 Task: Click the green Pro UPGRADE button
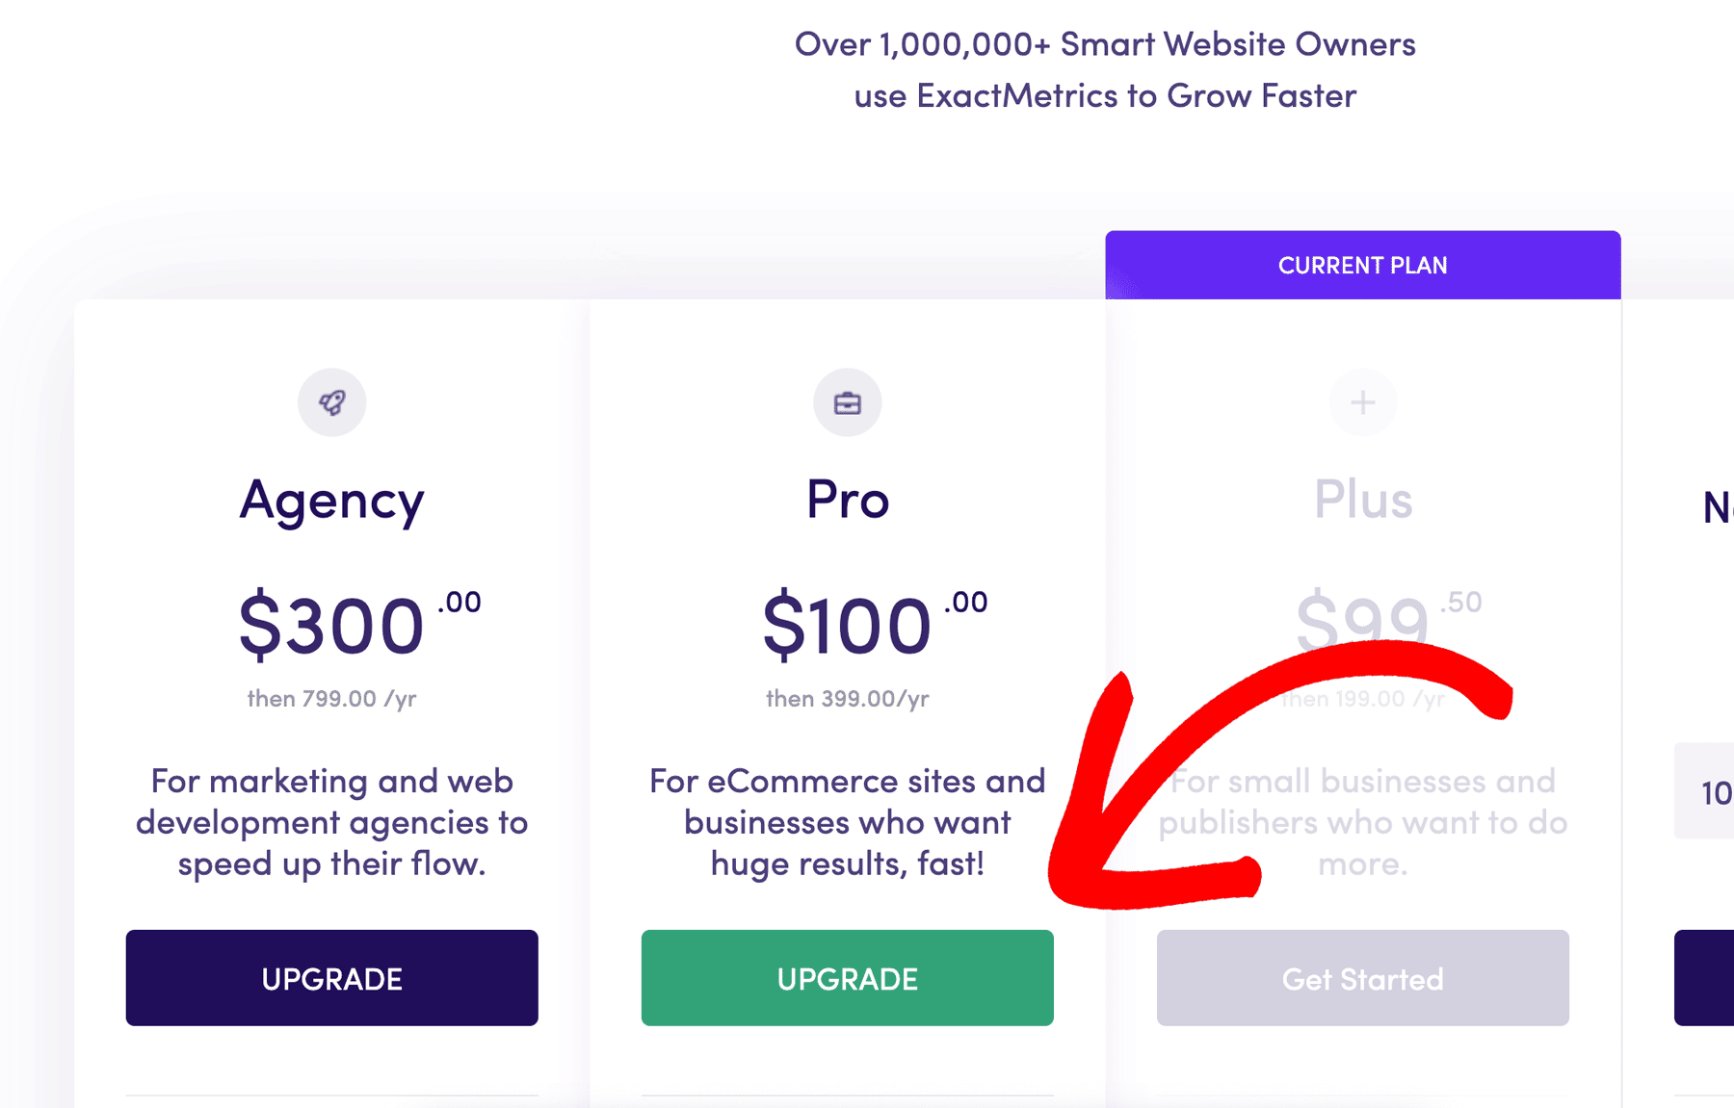[x=847, y=978]
